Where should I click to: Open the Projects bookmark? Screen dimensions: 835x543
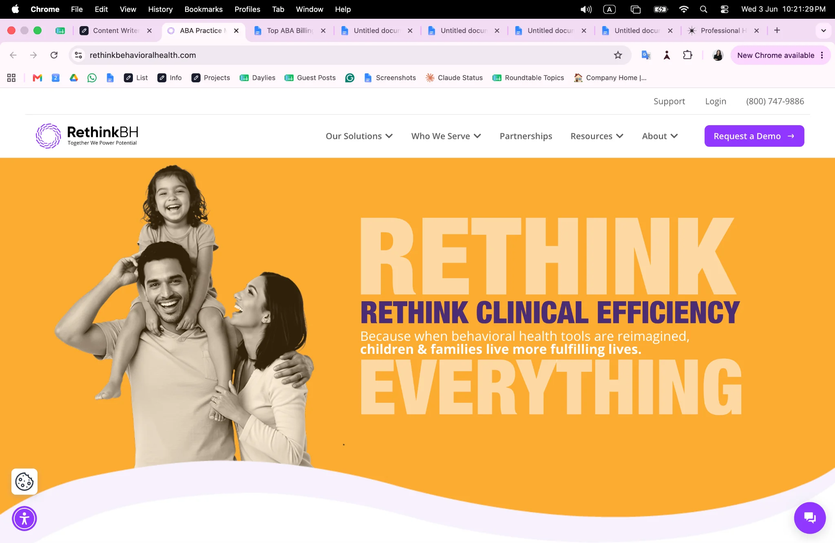pyautogui.click(x=211, y=78)
